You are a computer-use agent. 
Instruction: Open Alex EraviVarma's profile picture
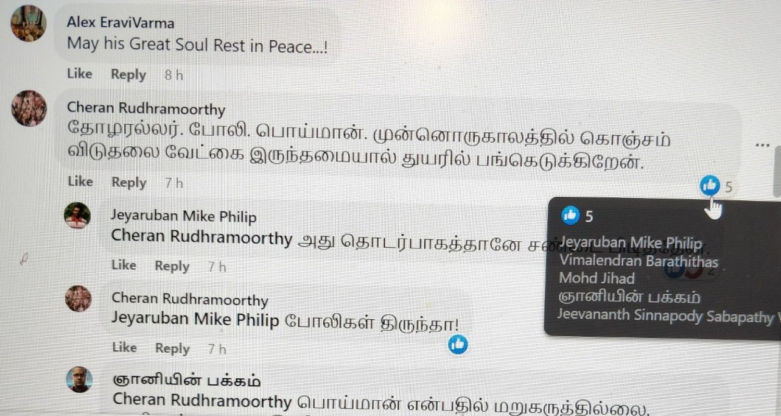28,23
